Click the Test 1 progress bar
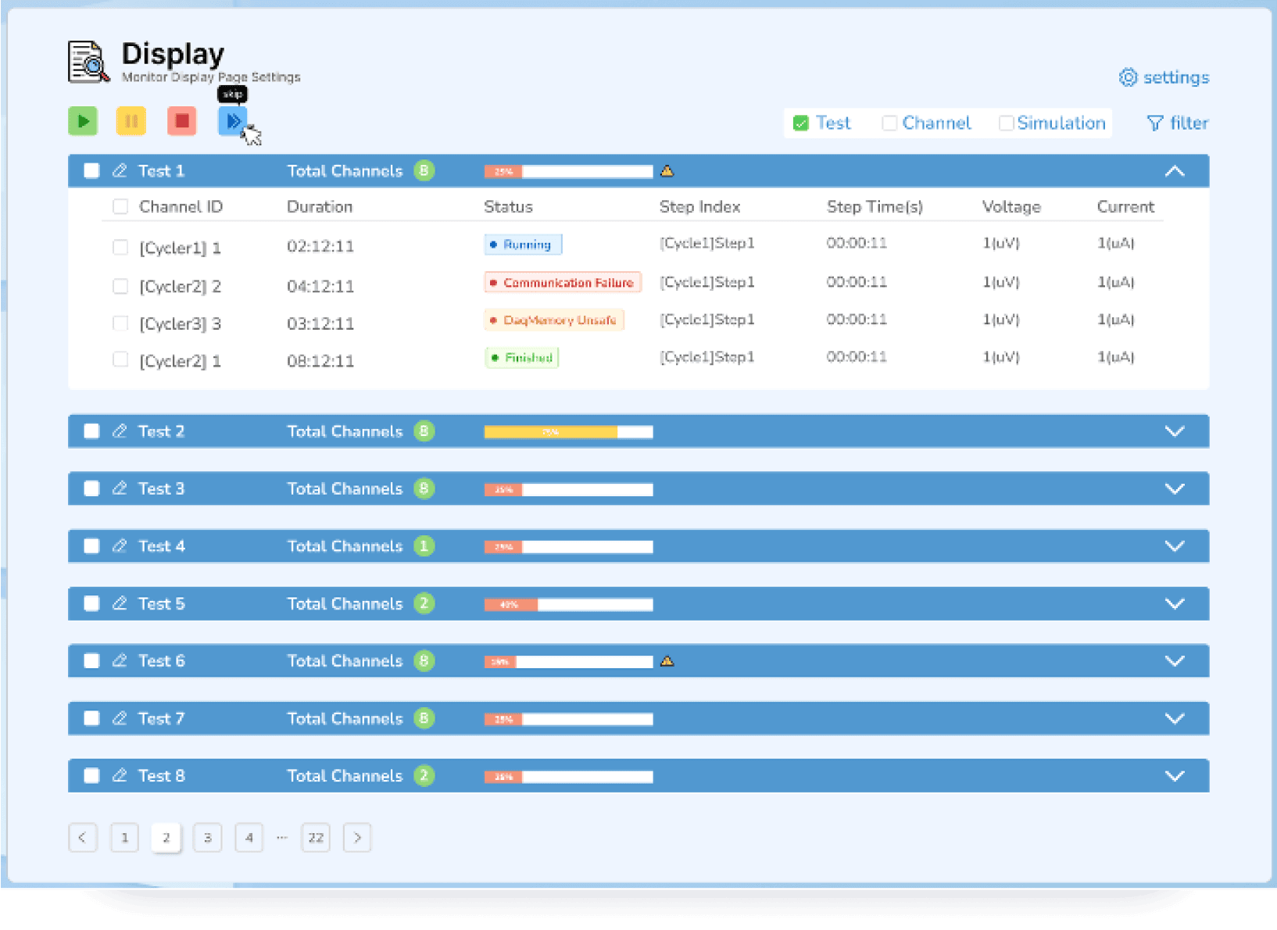Viewport: 1277px width, 930px height. pos(568,171)
